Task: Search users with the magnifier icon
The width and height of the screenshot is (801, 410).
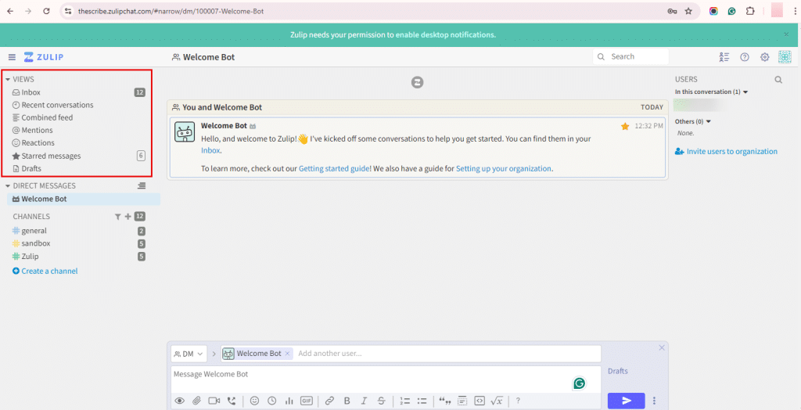Action: click(x=778, y=80)
